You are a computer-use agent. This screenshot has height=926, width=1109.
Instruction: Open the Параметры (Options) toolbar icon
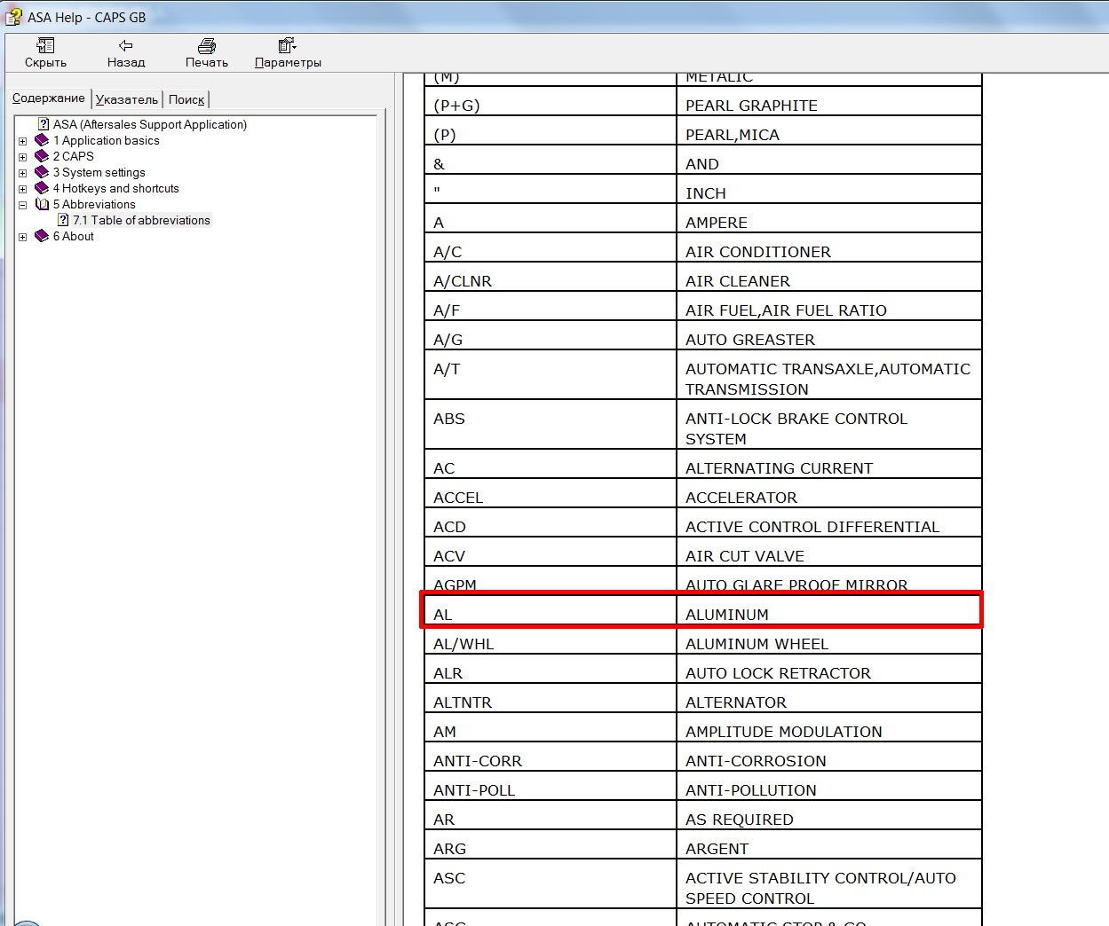tap(287, 46)
